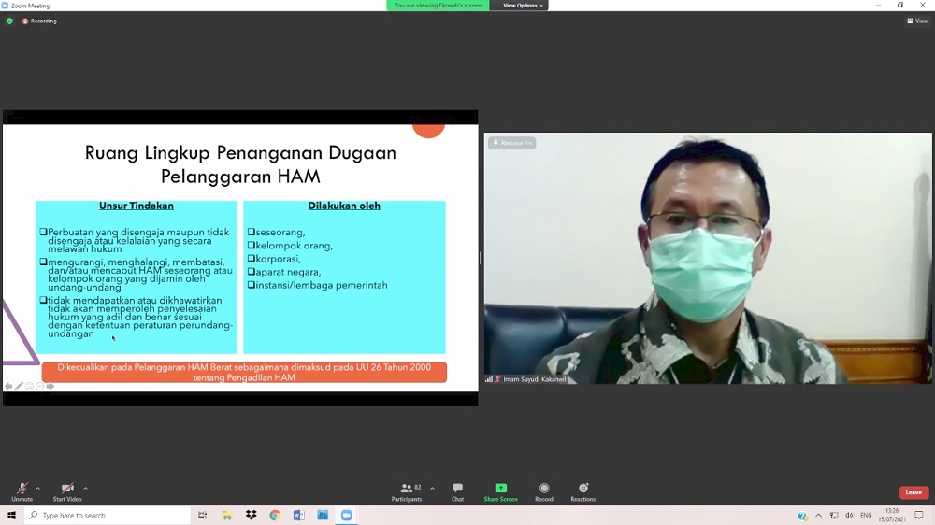Screen dimensions: 935x525
Task: Open Google Chrome from the taskbar
Action: pos(275,516)
